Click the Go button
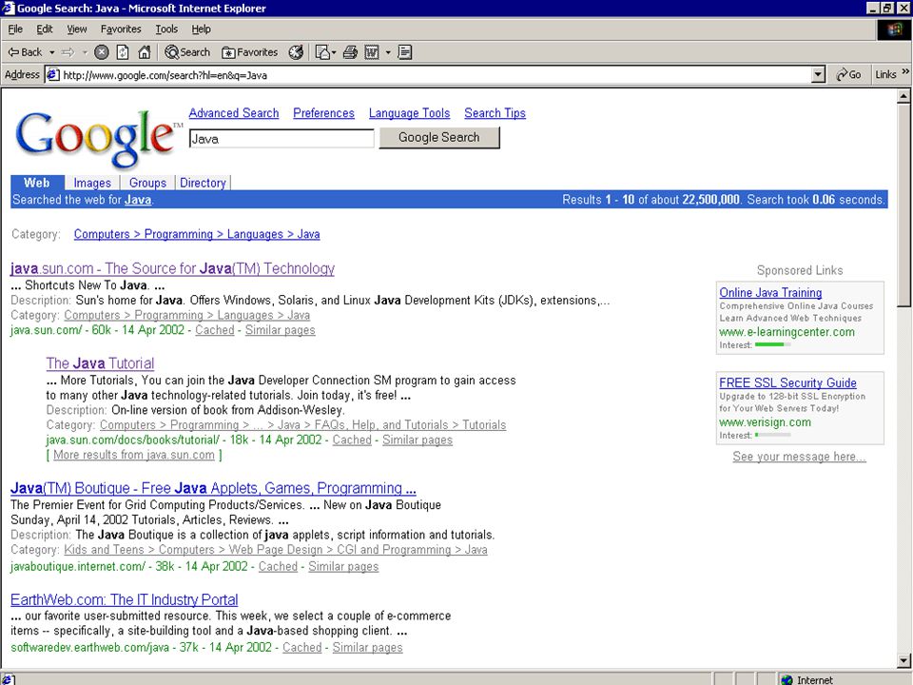The height and width of the screenshot is (685, 913). pos(848,75)
